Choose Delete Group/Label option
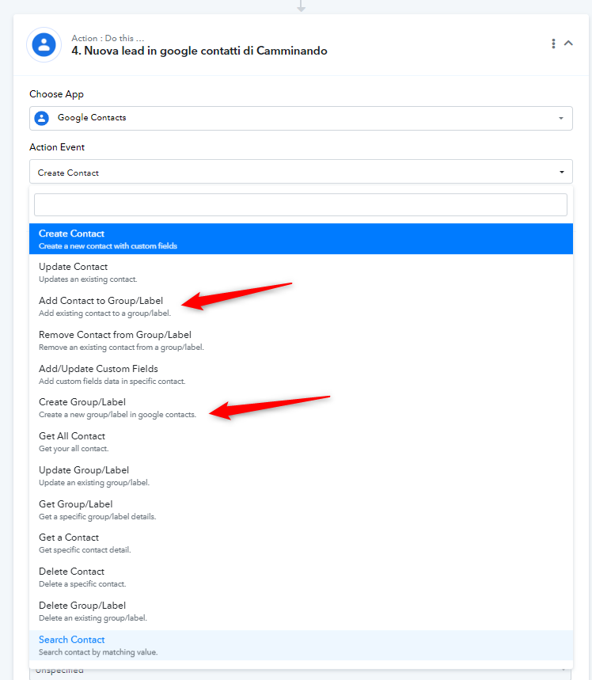Viewport: 592px width, 680px height. [301, 611]
